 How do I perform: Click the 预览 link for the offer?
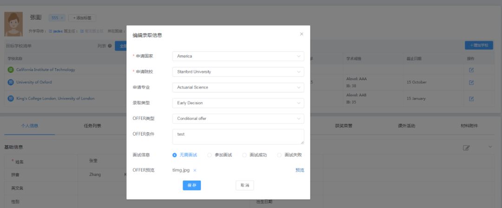click(x=299, y=170)
